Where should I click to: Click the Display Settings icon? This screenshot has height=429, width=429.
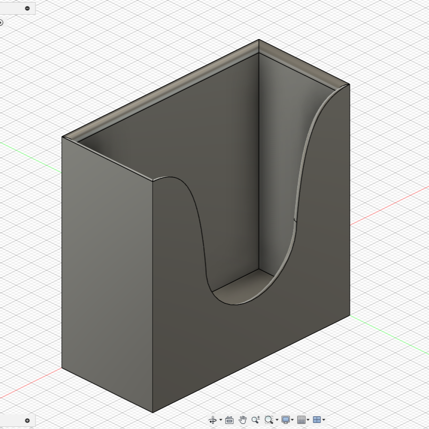pyautogui.click(x=286, y=420)
